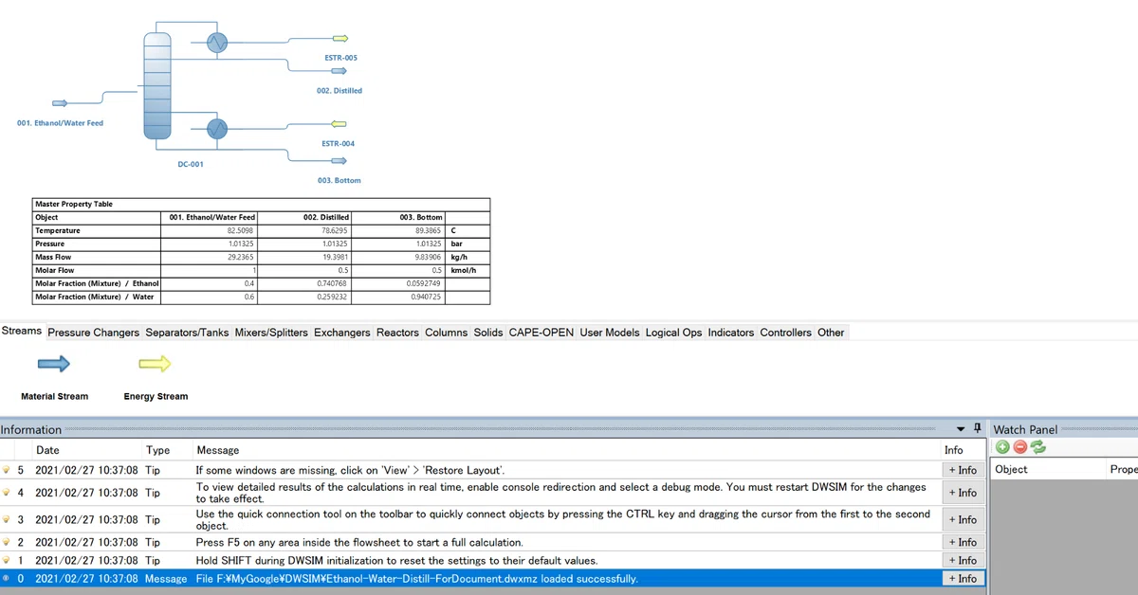This screenshot has height=595, width=1138.
Task: Select the Energy Stream palette object
Action: pos(156,364)
